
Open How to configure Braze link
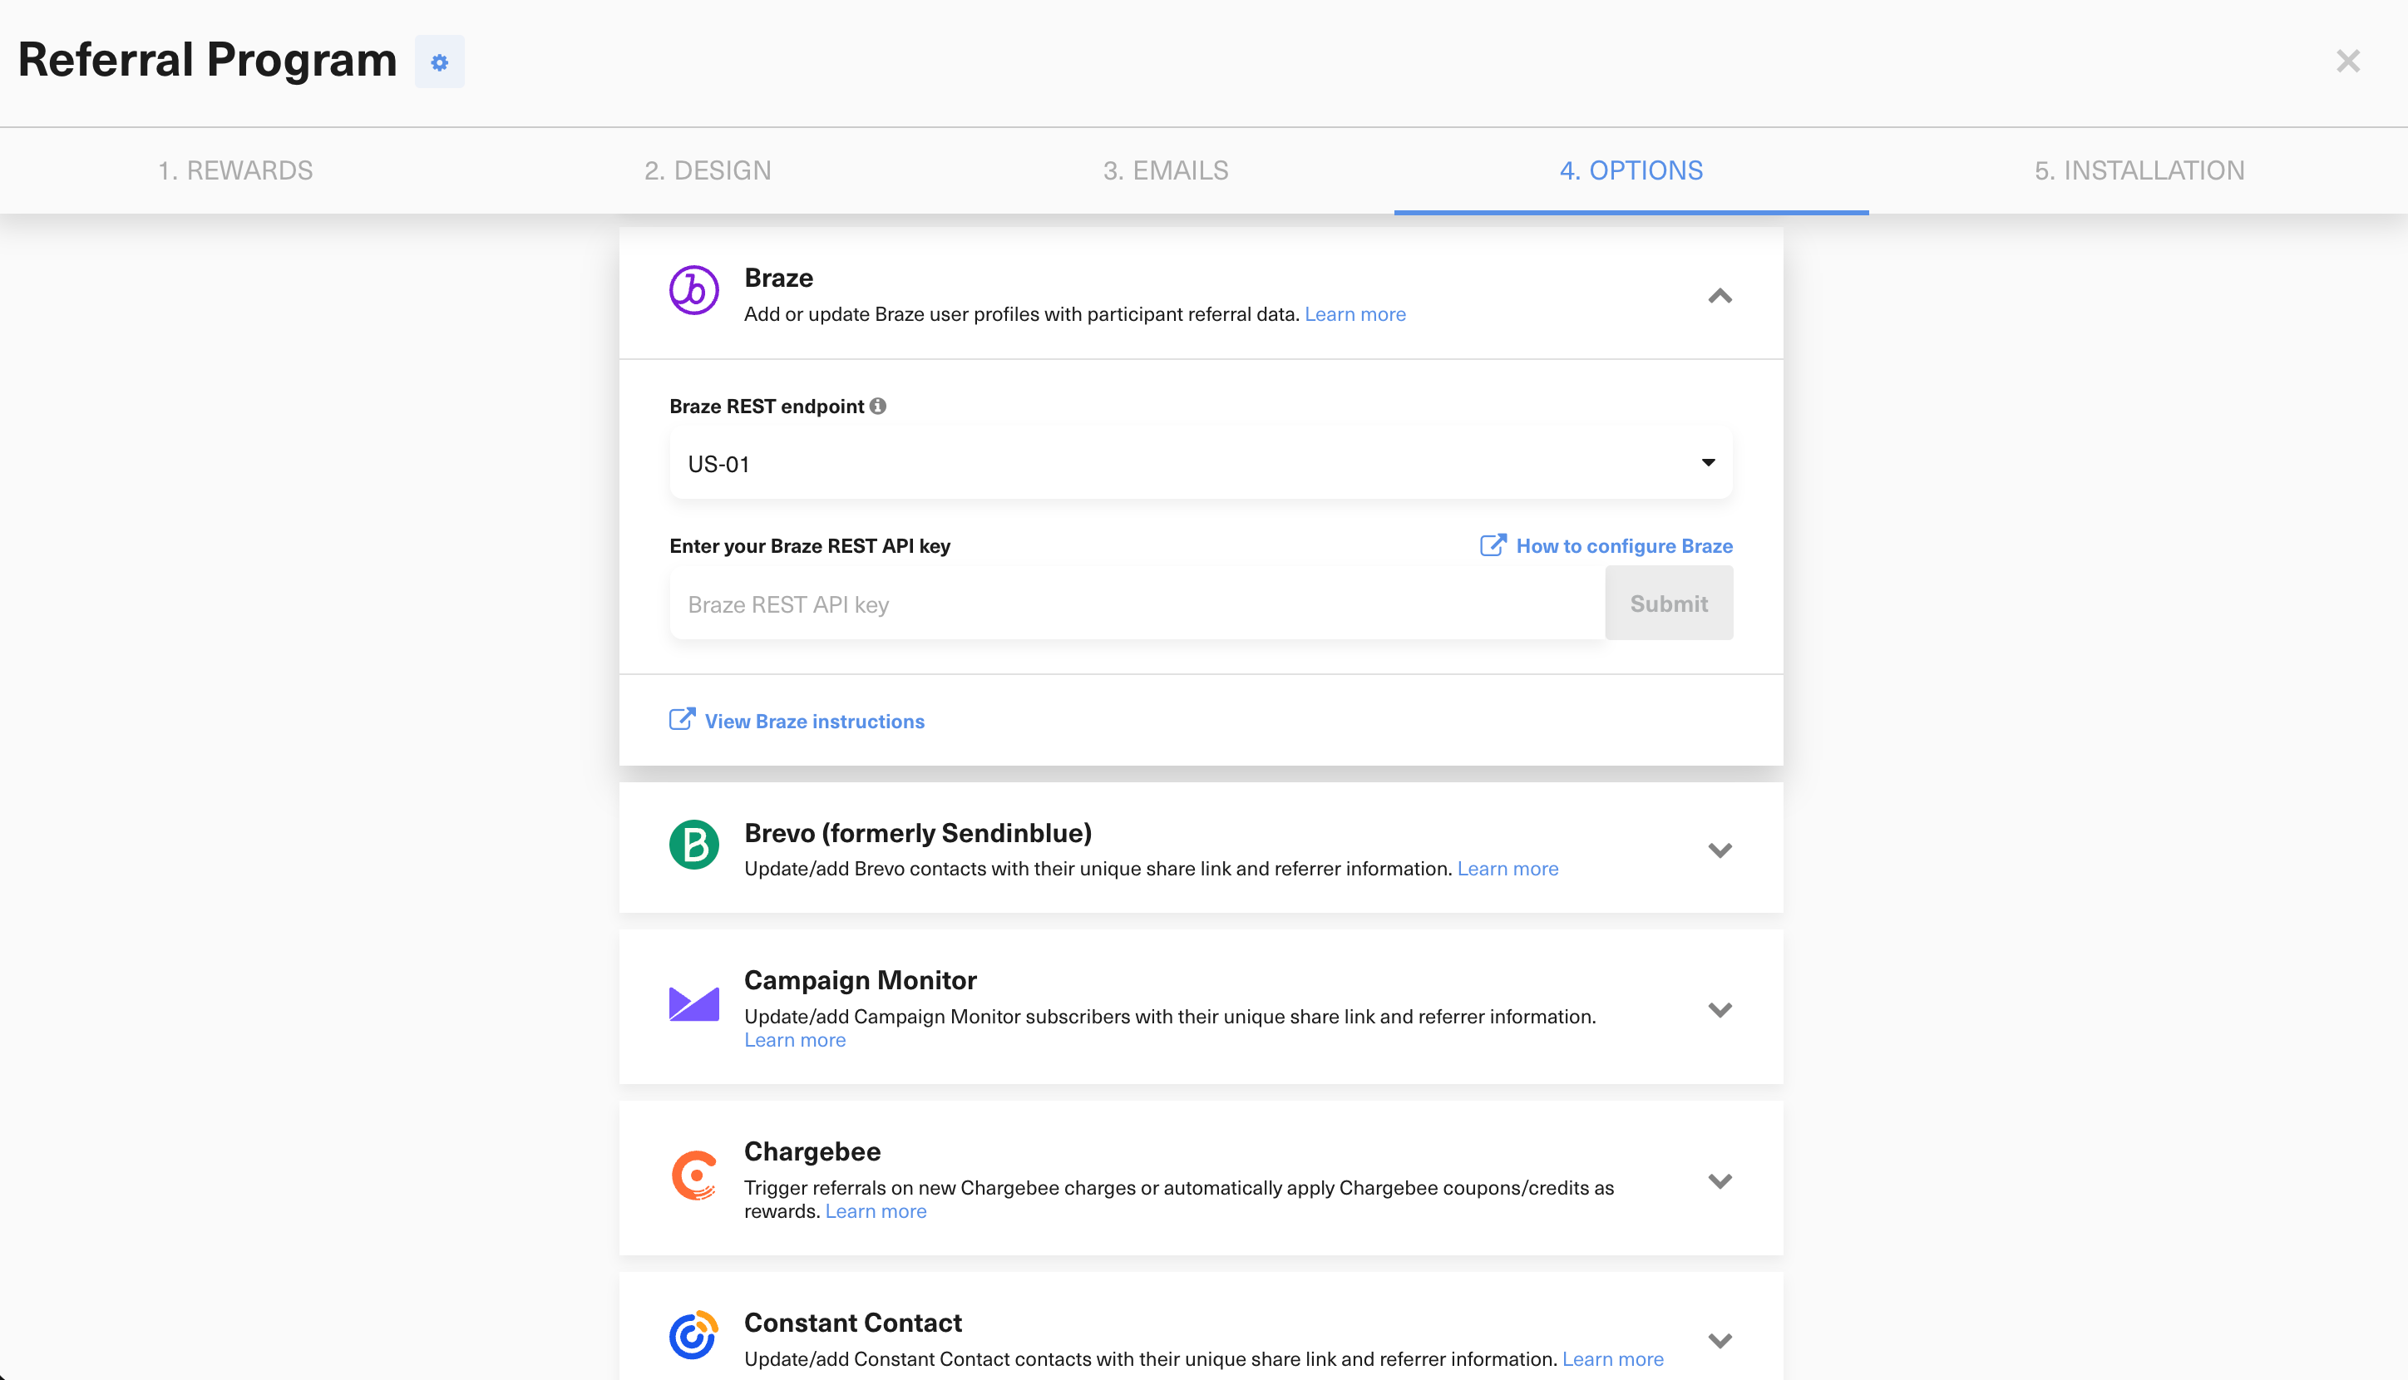coord(1624,546)
